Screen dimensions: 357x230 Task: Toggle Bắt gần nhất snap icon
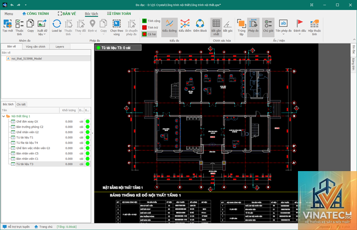click(216, 24)
